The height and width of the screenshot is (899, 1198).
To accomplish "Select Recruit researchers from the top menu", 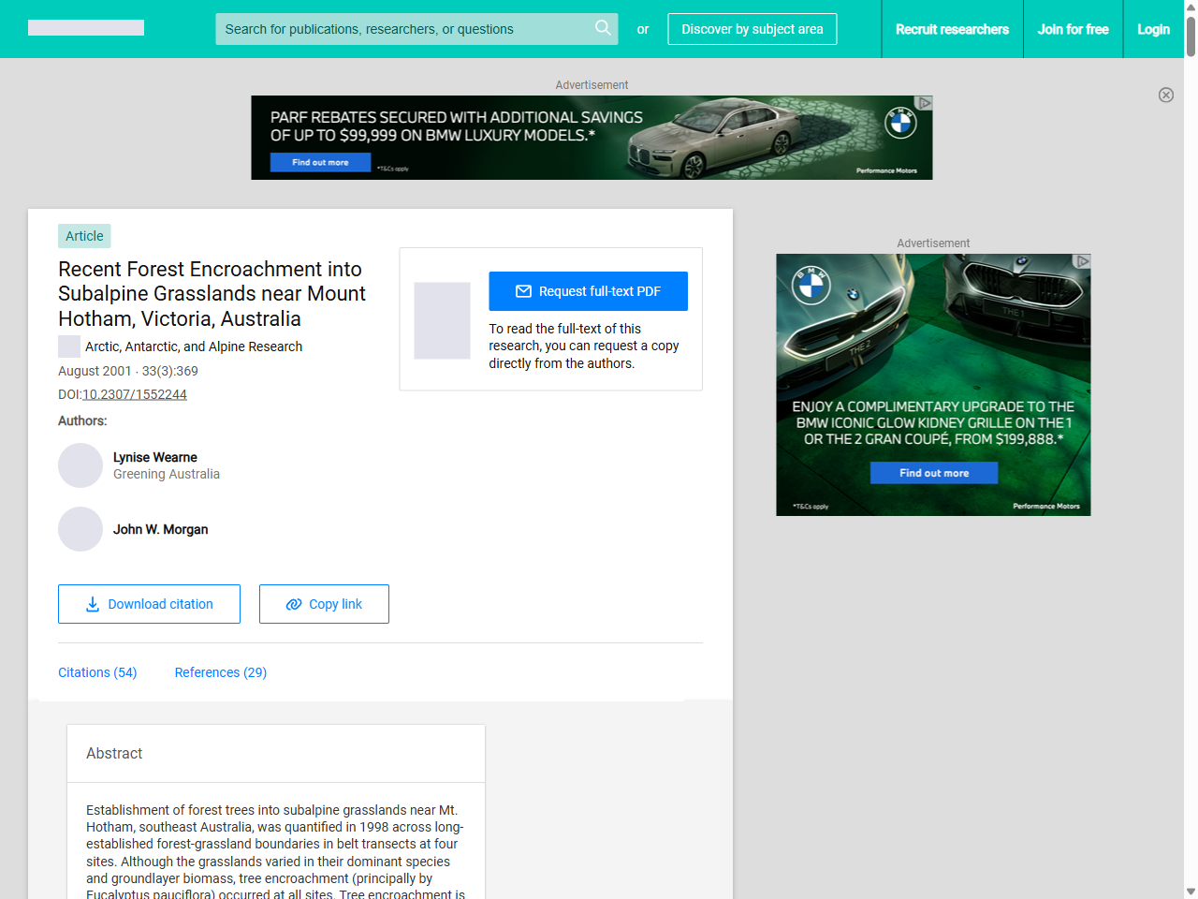I will (952, 29).
